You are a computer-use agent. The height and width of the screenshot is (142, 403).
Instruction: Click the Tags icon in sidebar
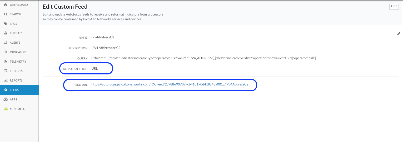6,24
